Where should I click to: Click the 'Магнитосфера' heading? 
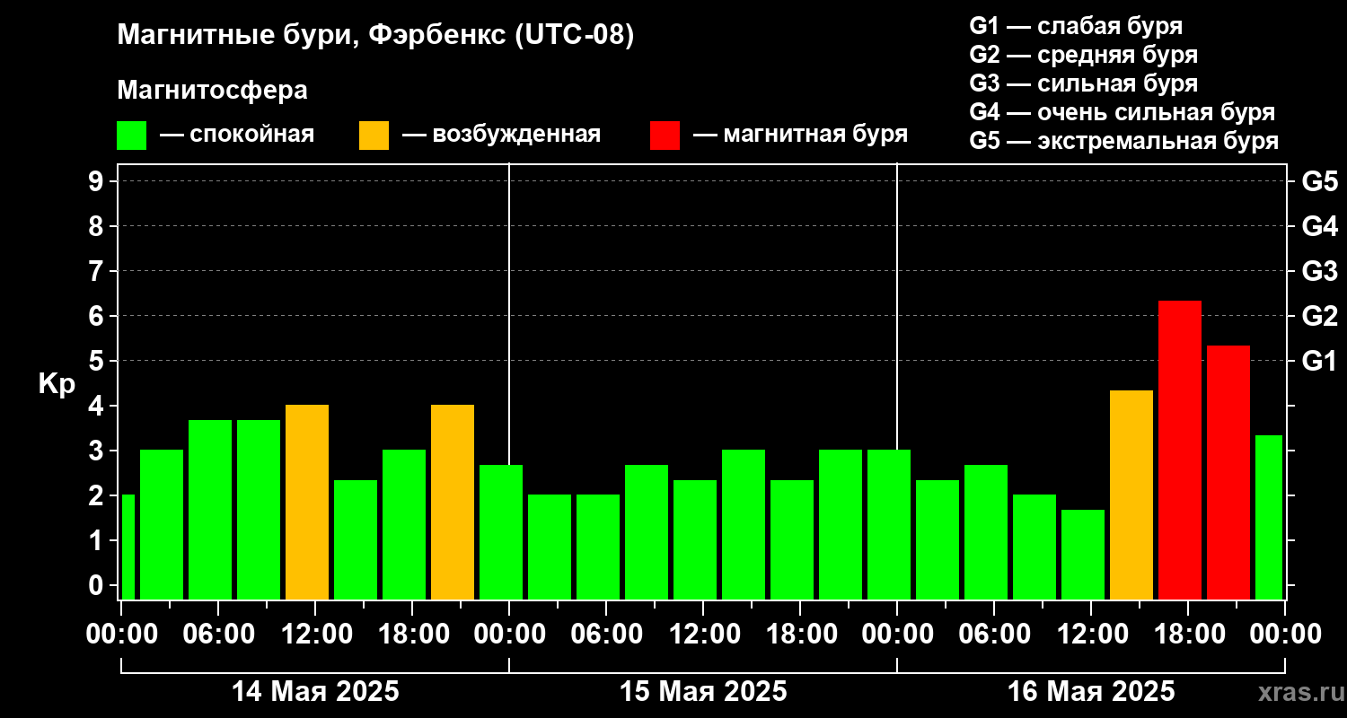coord(212,91)
